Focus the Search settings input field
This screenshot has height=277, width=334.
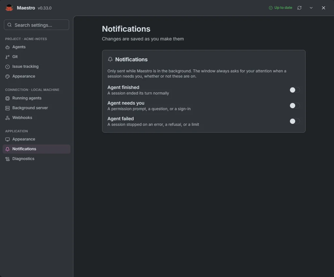(x=37, y=25)
